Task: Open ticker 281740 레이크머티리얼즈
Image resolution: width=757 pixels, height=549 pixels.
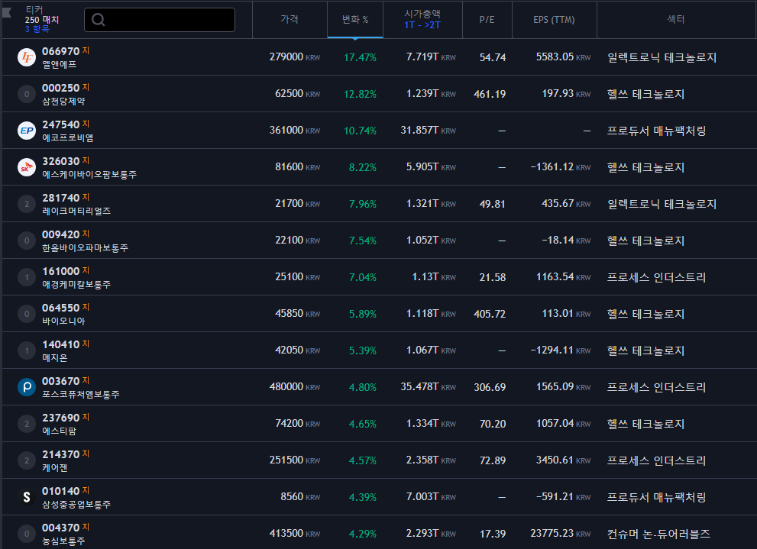Action: tap(60, 198)
